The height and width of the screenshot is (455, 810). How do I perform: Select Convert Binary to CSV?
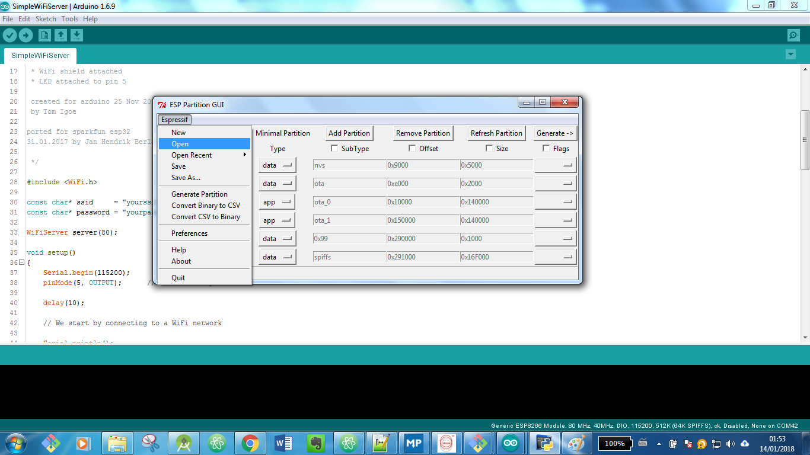point(205,206)
